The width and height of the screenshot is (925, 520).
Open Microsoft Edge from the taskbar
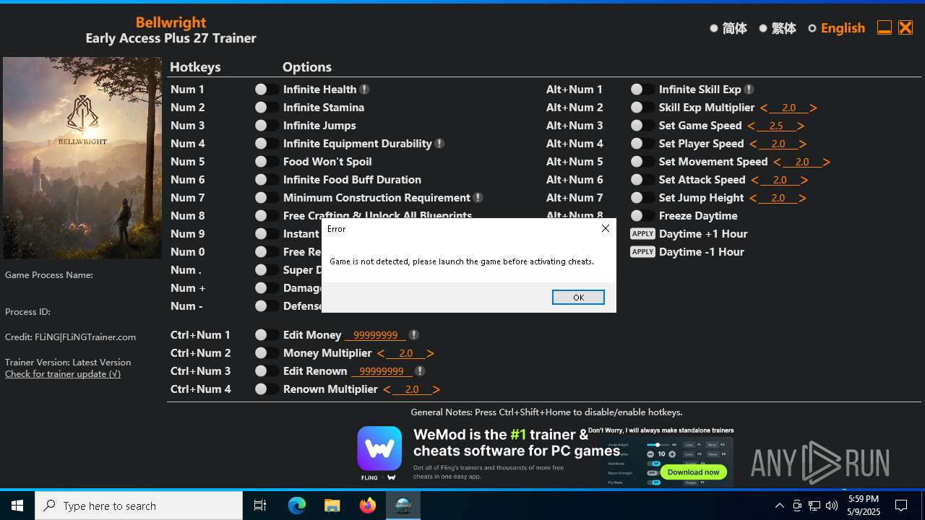click(x=297, y=506)
